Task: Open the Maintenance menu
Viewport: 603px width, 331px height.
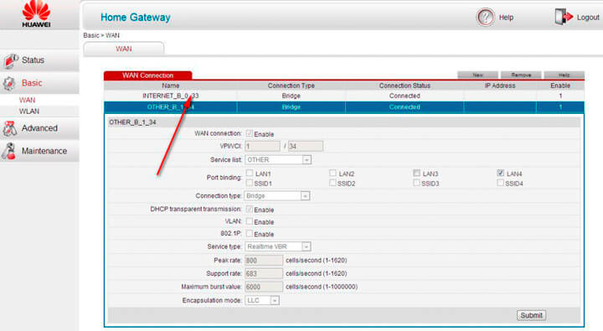Action: (x=39, y=151)
